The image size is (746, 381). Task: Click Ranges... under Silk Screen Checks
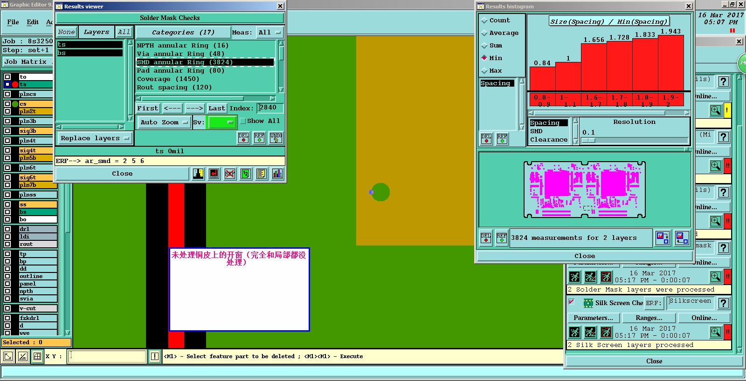(x=649, y=318)
